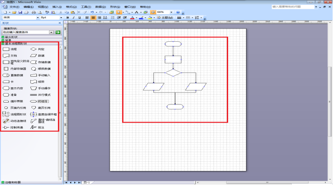Switch to the 页-1 page tab

click(87, 183)
